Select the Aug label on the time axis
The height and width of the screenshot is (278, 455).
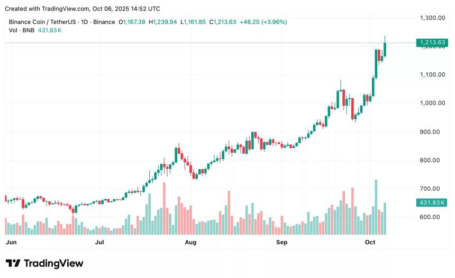pos(190,243)
